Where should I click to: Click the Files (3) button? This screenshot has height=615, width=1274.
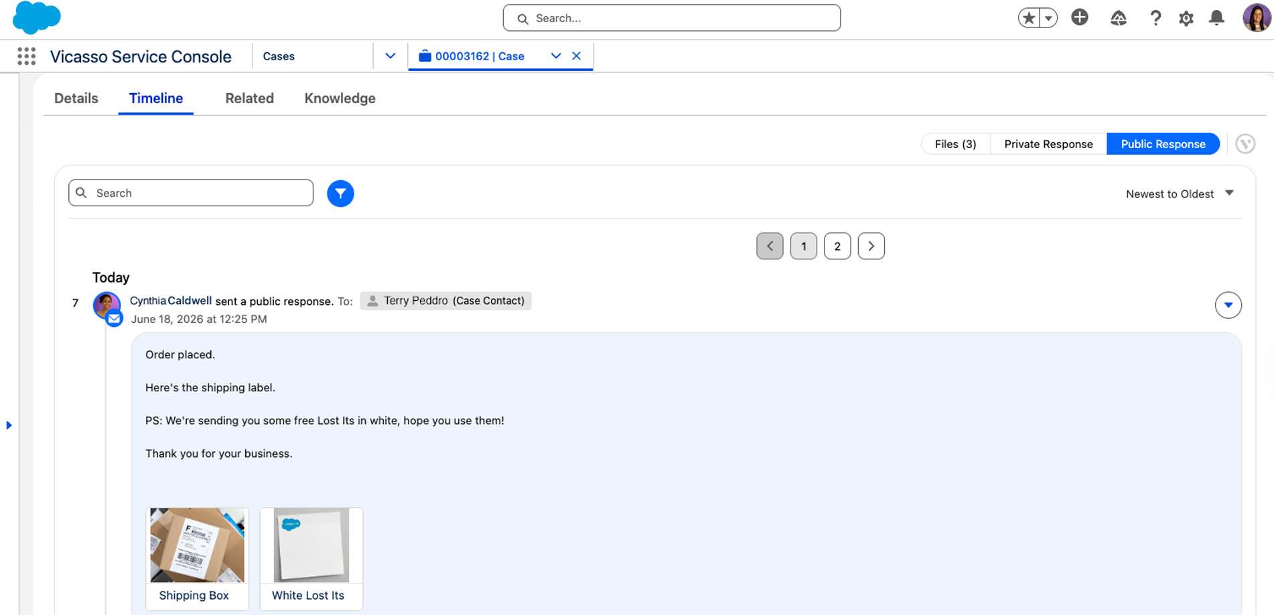956,144
